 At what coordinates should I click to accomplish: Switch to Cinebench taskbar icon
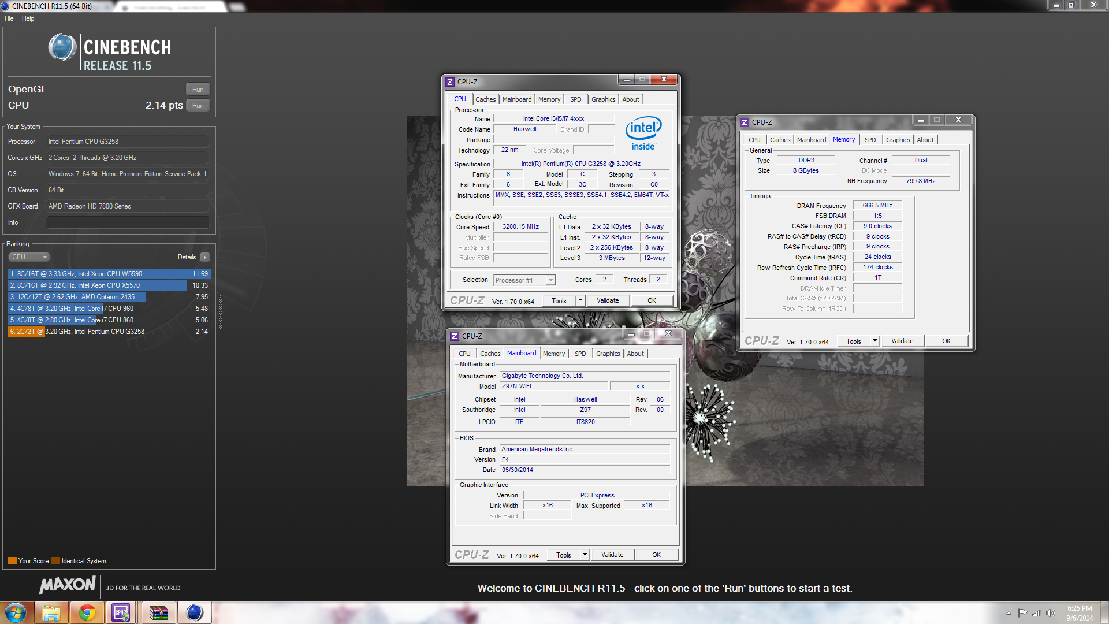(195, 612)
